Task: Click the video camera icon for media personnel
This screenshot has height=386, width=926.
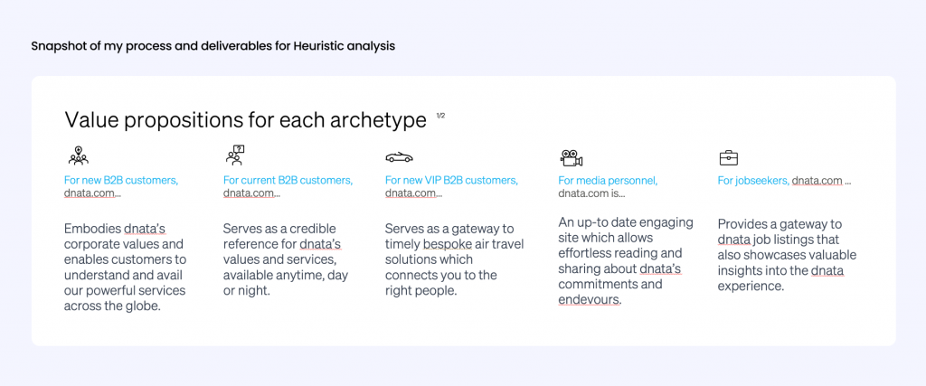Action: pyautogui.click(x=571, y=156)
